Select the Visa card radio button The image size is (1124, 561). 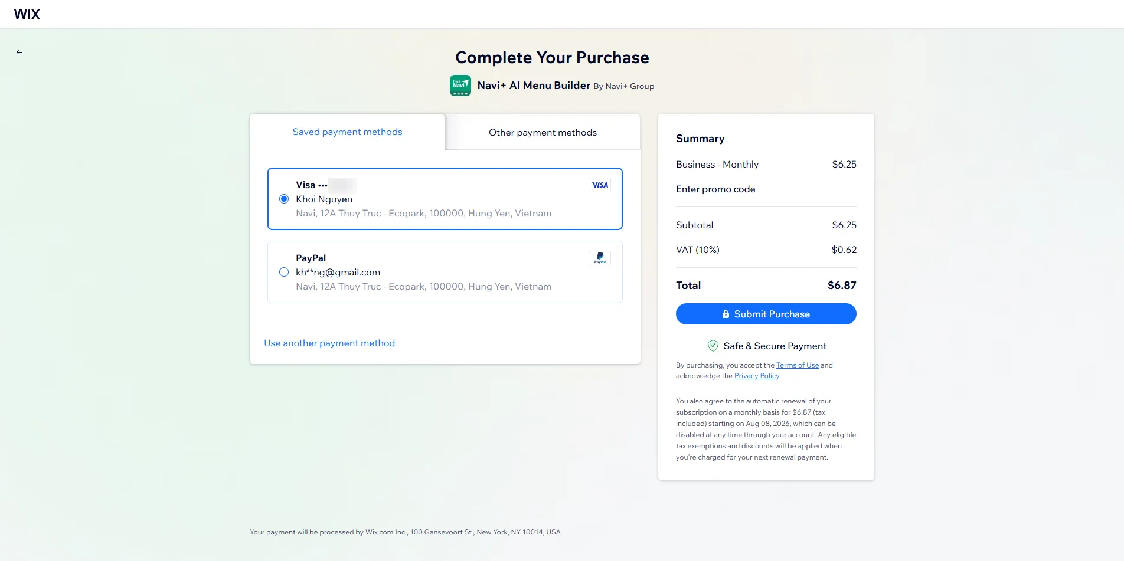click(x=284, y=199)
